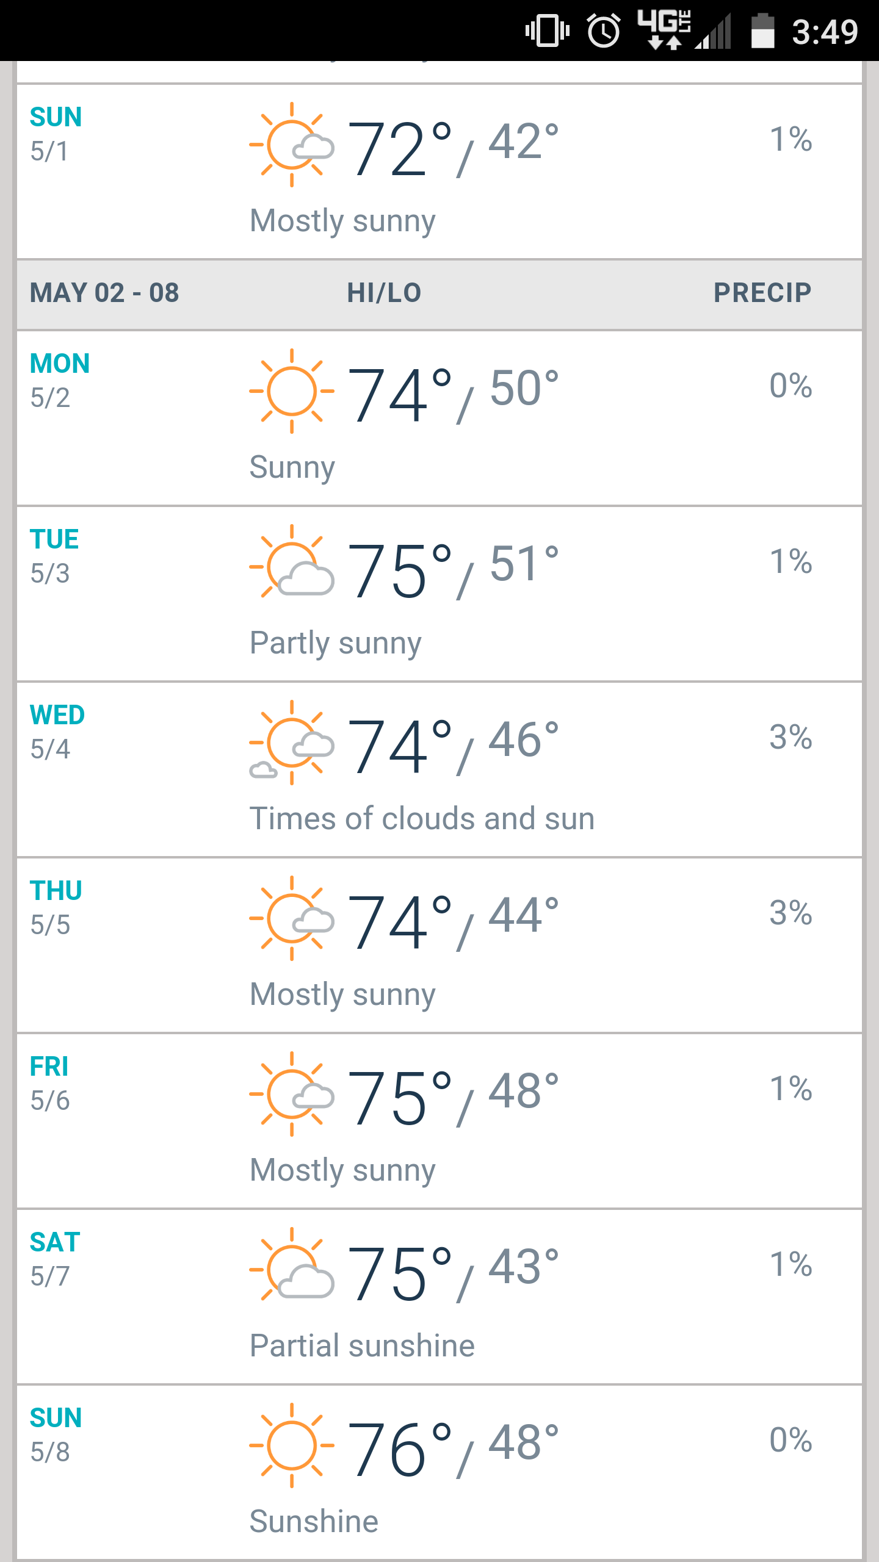This screenshot has width=879, height=1562.
Task: Tap "Times of clouds and sun" description
Action: [422, 819]
